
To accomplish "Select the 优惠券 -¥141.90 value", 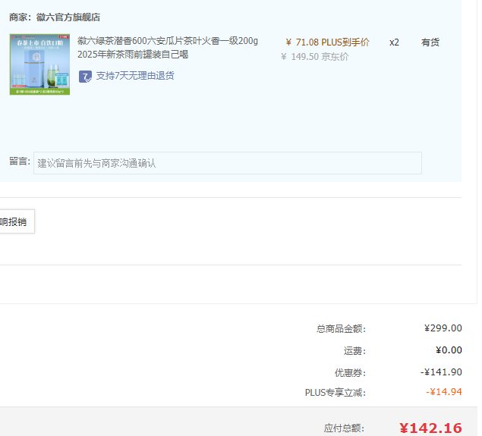I will tap(441, 372).
